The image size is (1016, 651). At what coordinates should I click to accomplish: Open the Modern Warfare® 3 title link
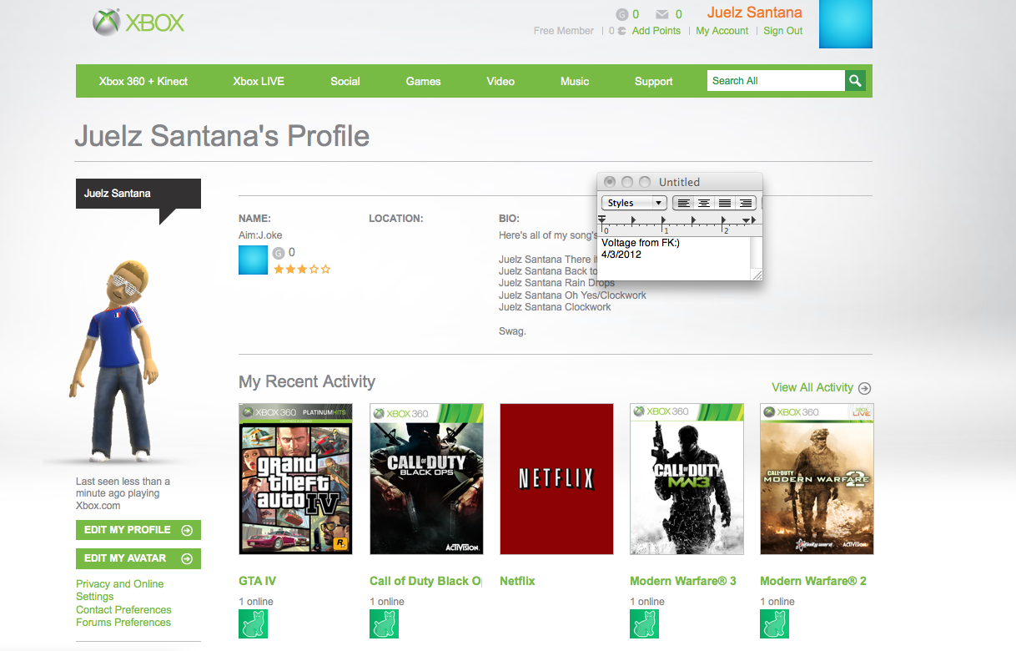[x=683, y=581]
